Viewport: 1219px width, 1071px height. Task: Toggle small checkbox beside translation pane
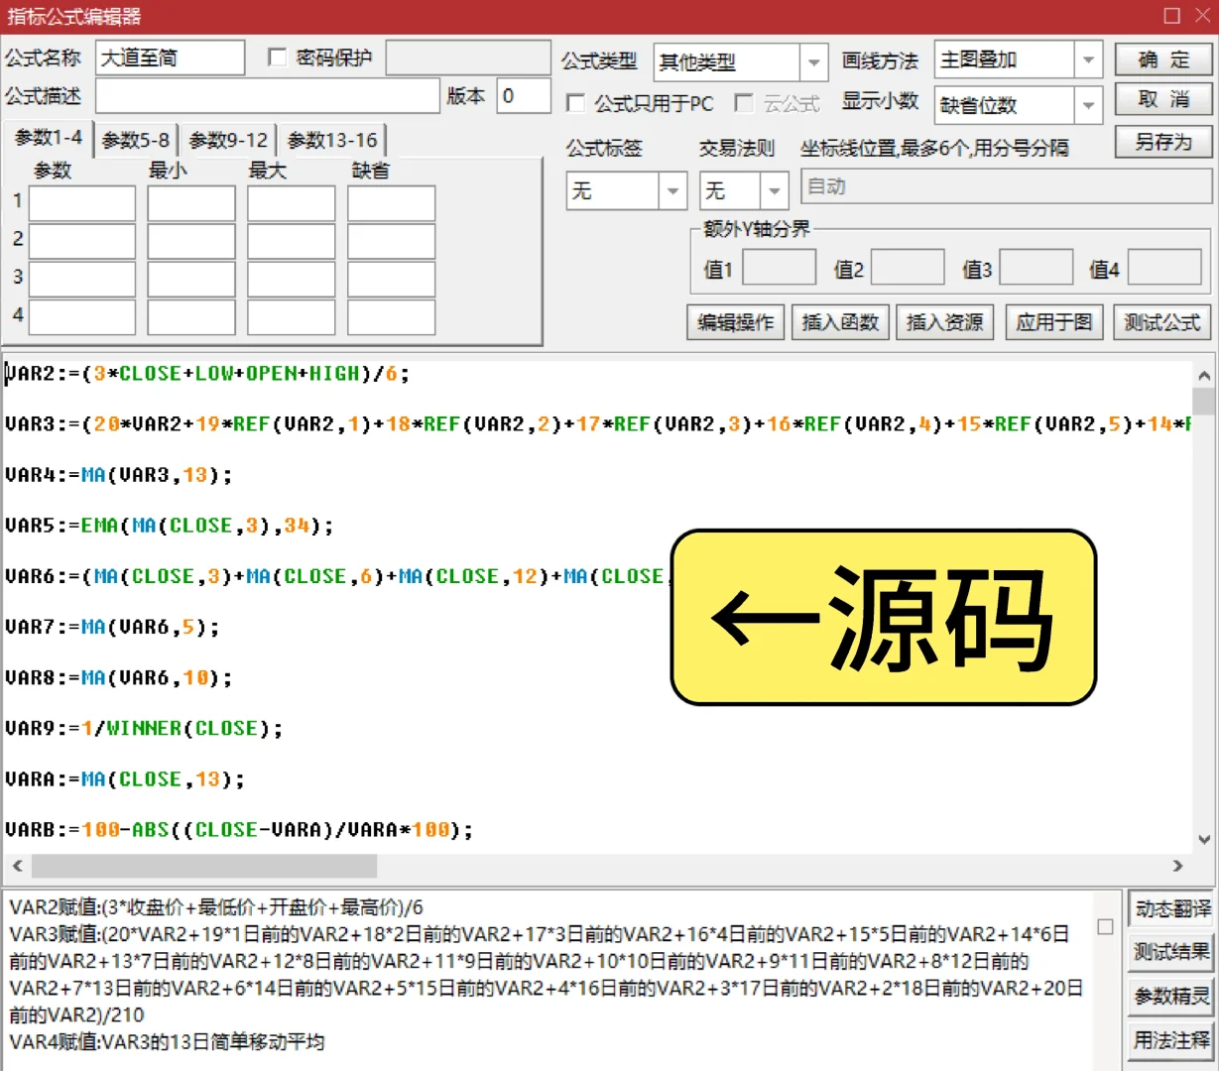(x=1105, y=927)
